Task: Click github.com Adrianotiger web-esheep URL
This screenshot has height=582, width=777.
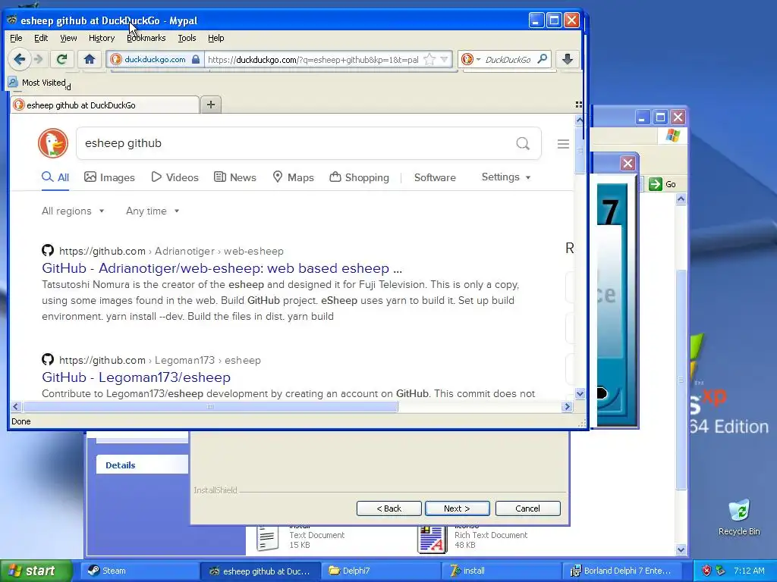Action: tap(171, 251)
